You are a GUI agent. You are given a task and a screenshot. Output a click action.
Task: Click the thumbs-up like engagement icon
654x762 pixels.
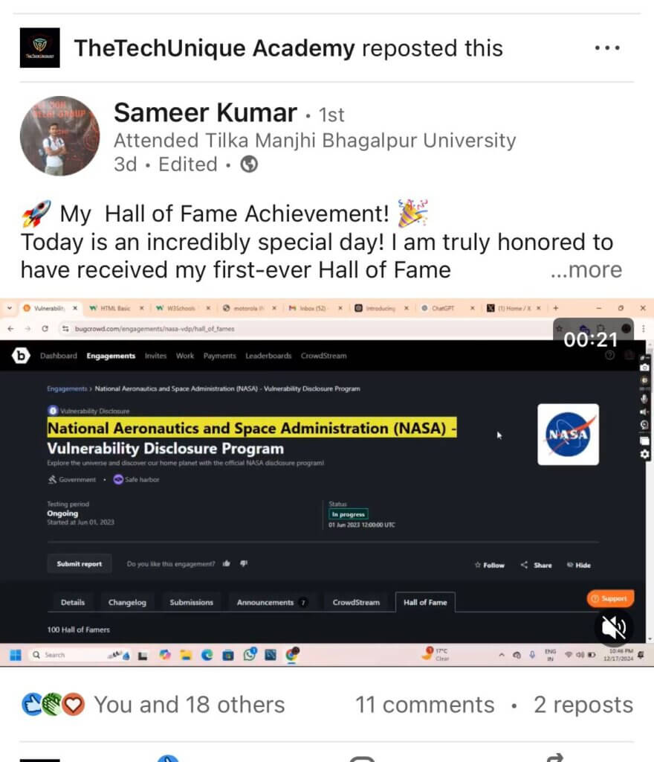(x=226, y=564)
